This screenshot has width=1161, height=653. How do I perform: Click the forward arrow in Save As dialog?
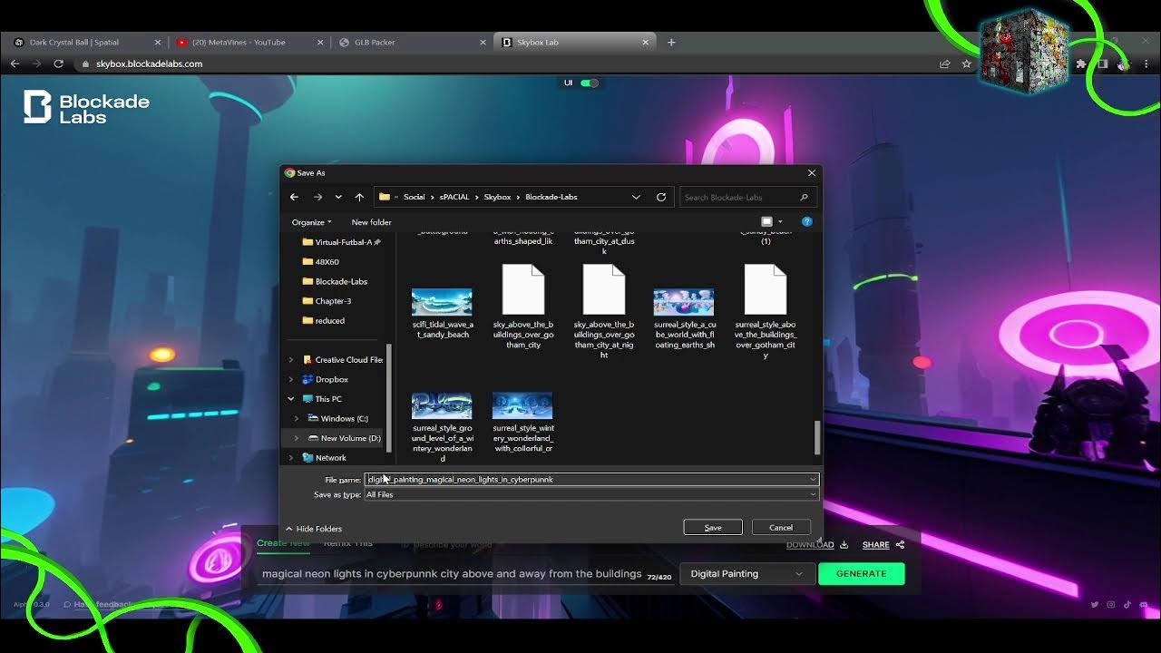click(317, 197)
